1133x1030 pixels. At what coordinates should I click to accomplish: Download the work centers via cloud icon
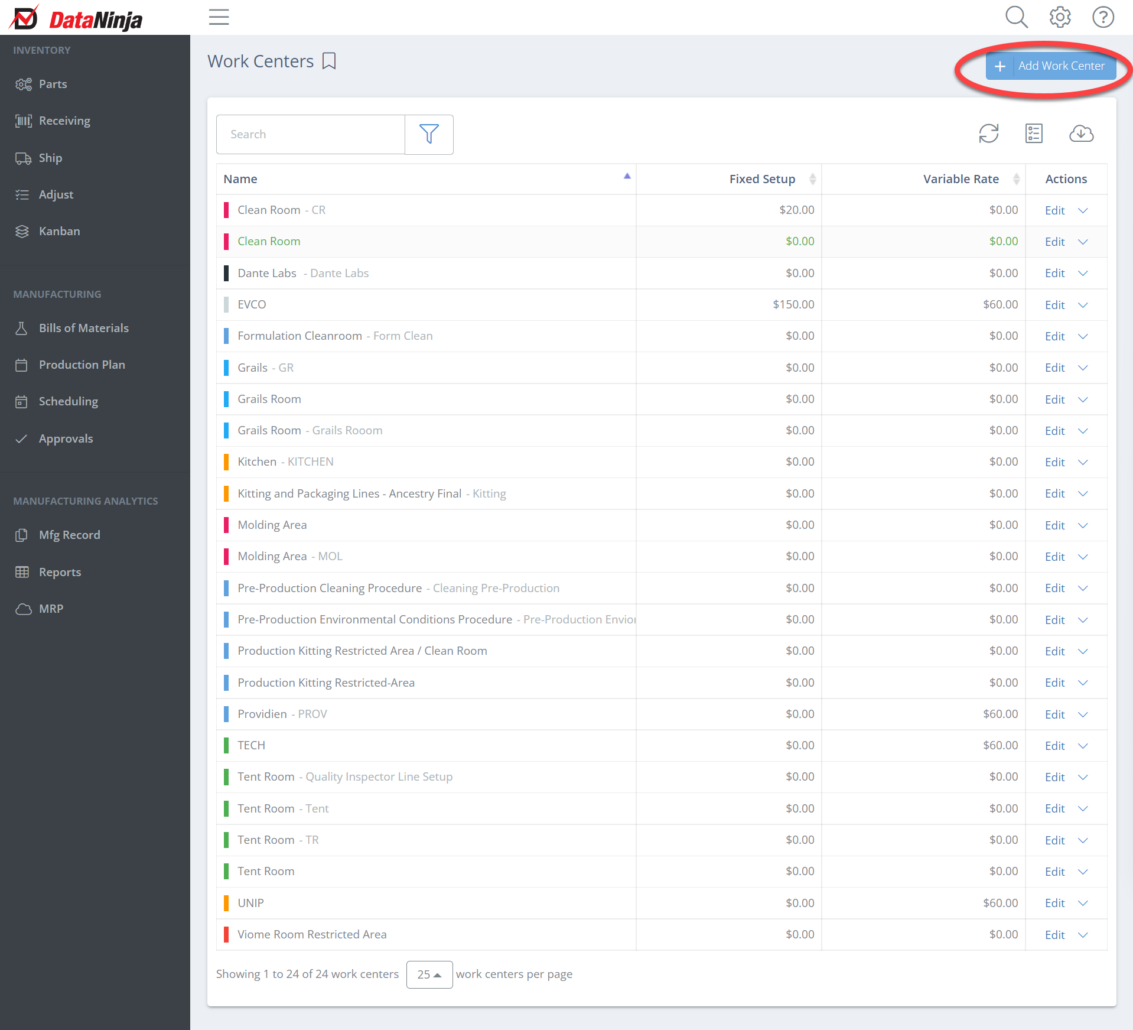(x=1081, y=134)
